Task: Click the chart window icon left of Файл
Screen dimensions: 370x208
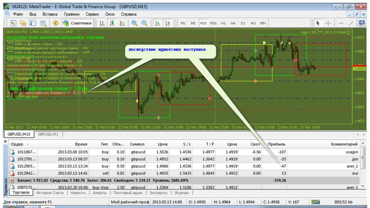Action: [x=7, y=14]
